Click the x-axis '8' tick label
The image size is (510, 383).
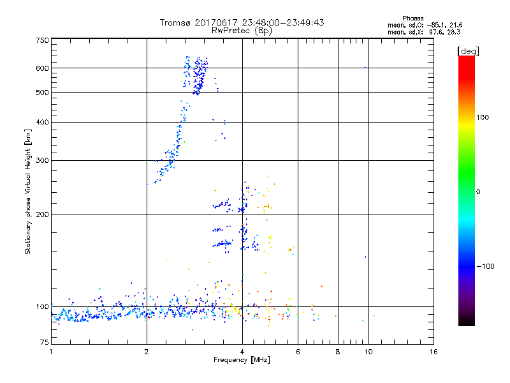point(338,352)
